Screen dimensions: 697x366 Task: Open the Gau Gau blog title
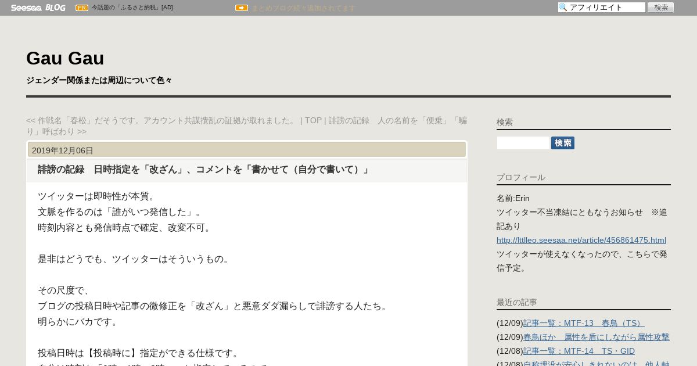[65, 58]
